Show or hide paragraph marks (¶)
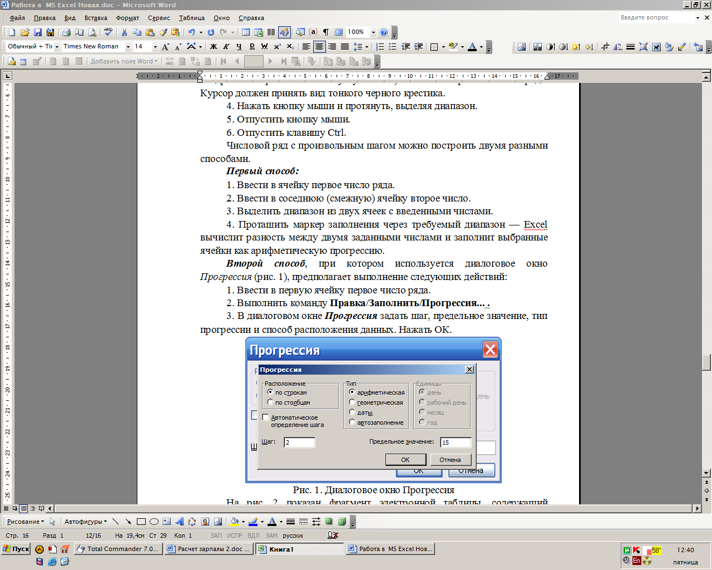Image resolution: width=712 pixels, height=570 pixels. (326, 32)
